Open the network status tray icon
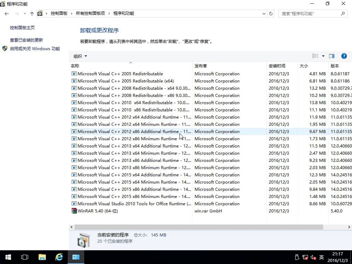 click(x=305, y=257)
